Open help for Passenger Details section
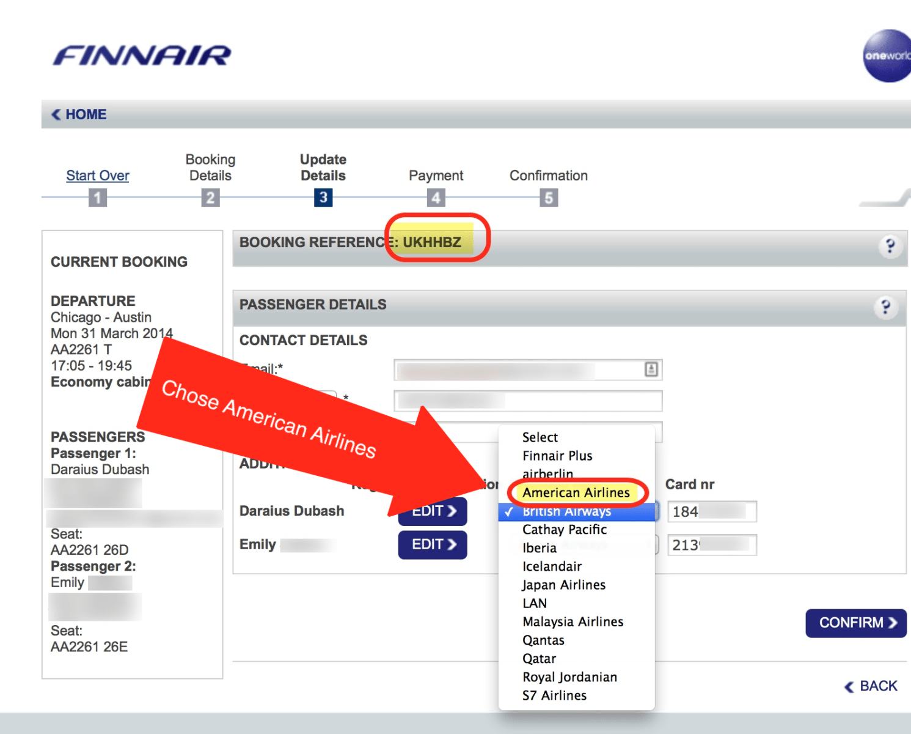 pyautogui.click(x=885, y=306)
